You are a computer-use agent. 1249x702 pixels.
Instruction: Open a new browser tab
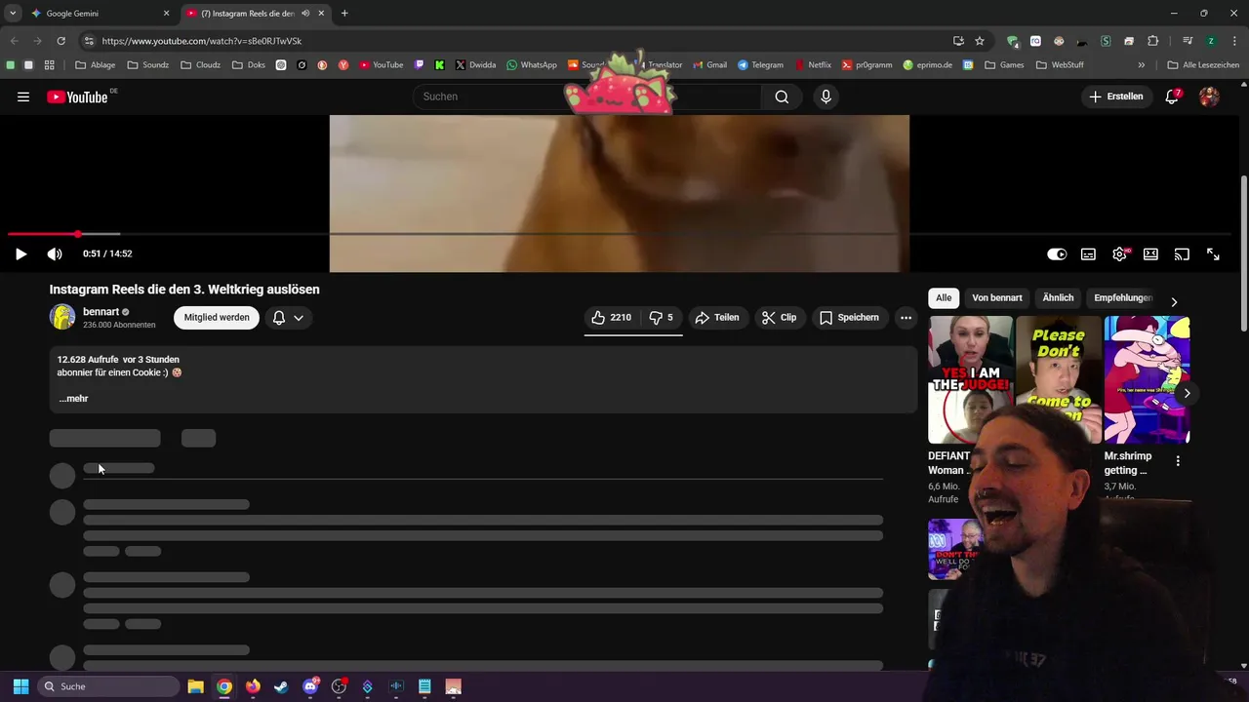pyautogui.click(x=344, y=14)
